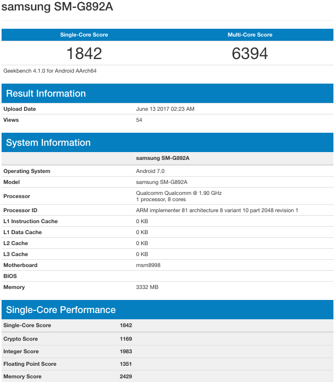
Task: Click the page title 'samsung SM-G892A'
Action: coord(57,7)
